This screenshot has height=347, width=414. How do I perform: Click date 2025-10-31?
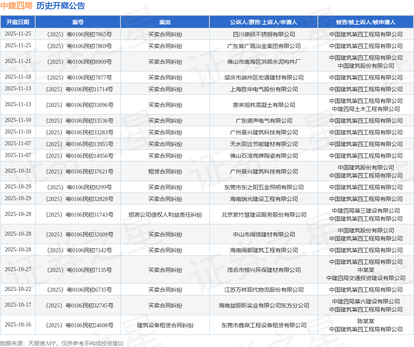pos(18,171)
